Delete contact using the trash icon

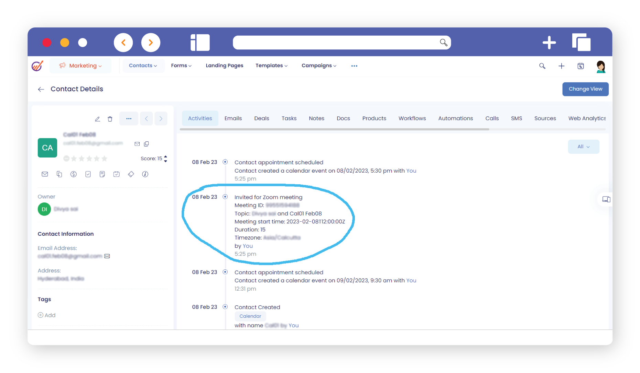pos(110,119)
